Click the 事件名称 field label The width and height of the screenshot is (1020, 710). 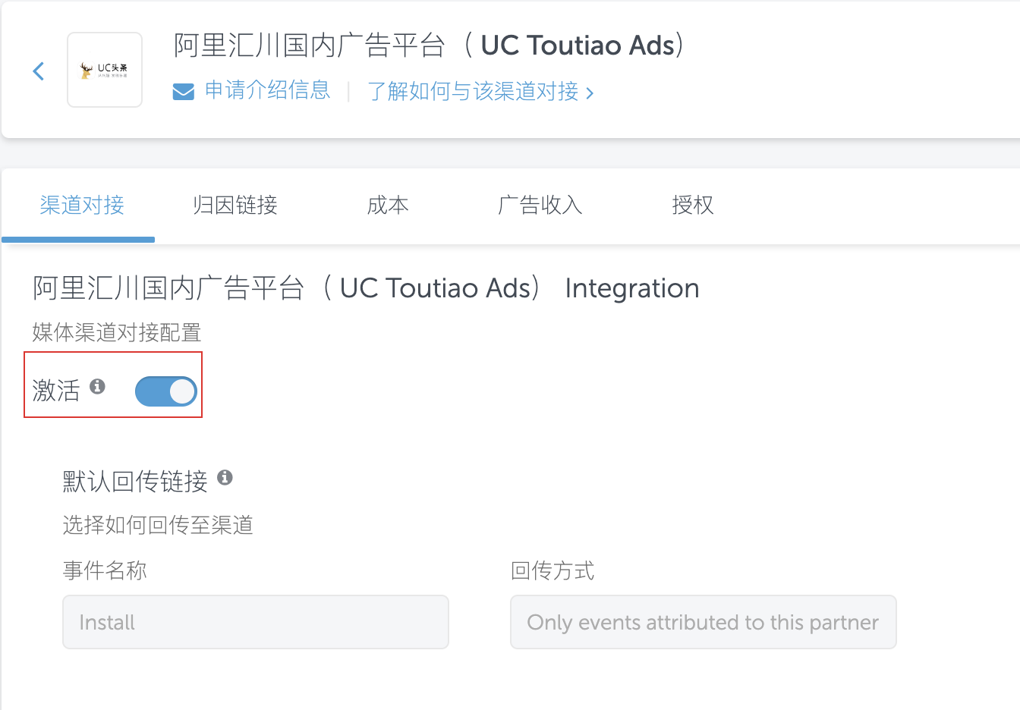tap(105, 570)
